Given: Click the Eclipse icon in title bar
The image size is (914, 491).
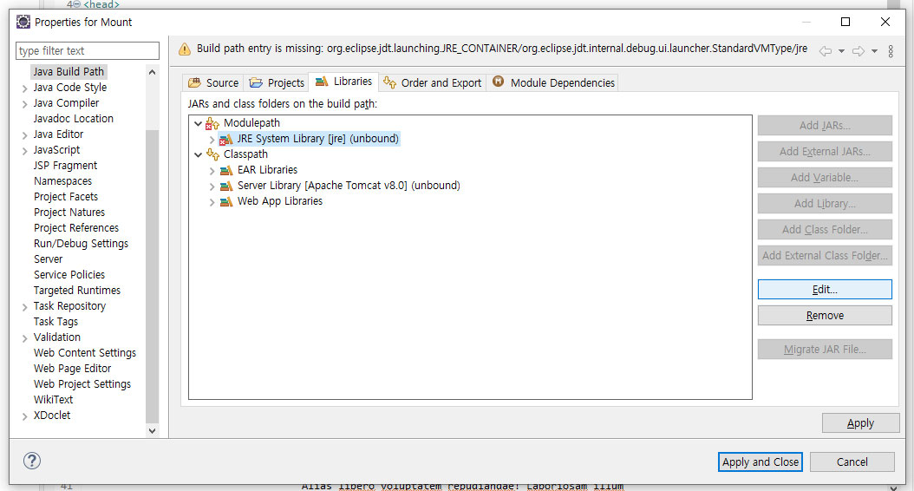Looking at the screenshot, I should click(23, 23).
